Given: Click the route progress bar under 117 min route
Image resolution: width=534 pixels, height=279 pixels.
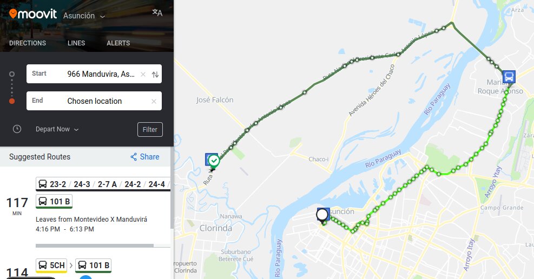Looking at the screenshot, I should tap(103, 245).
